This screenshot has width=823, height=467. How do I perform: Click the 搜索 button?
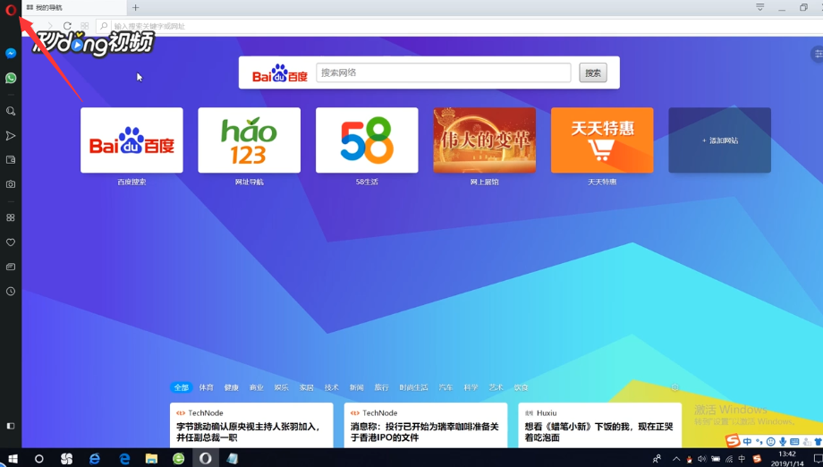pos(593,73)
